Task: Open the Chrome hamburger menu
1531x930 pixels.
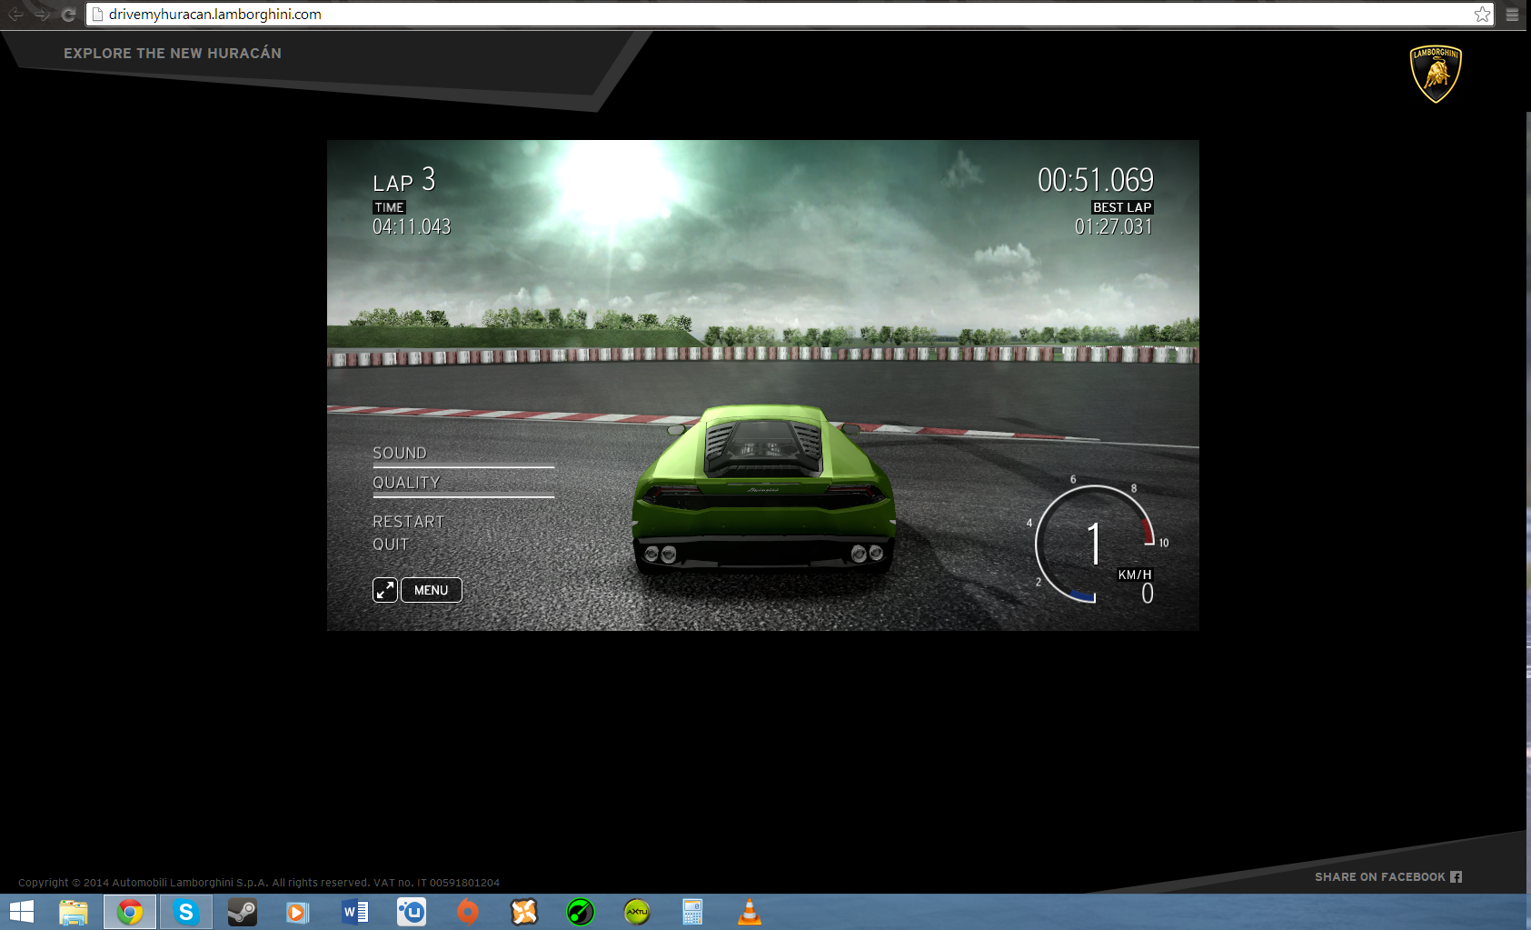Action: tap(1512, 15)
